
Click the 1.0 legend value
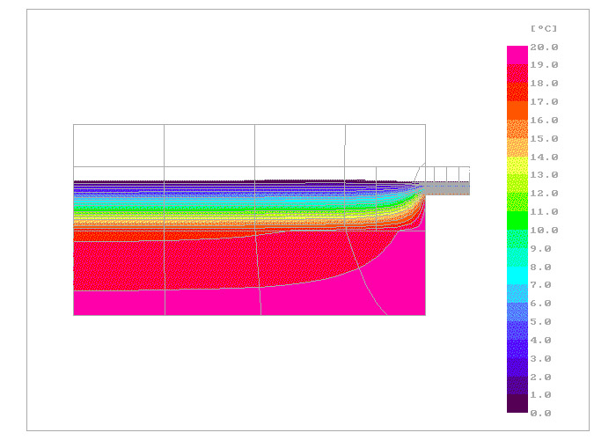541,395
